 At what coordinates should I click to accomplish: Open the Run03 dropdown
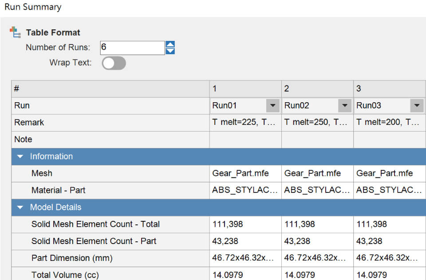[x=416, y=106]
